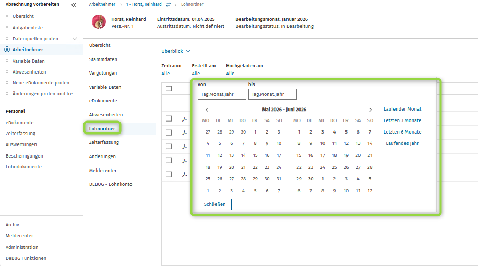Tick the second document row checkbox
The width and height of the screenshot is (478, 266).
(169, 132)
